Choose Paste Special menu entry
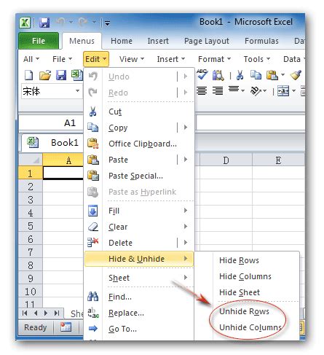This screenshot has height=355, width=324. click(135, 176)
